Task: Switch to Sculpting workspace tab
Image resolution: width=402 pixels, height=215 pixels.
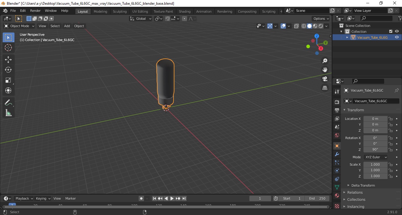Action: coord(120,12)
